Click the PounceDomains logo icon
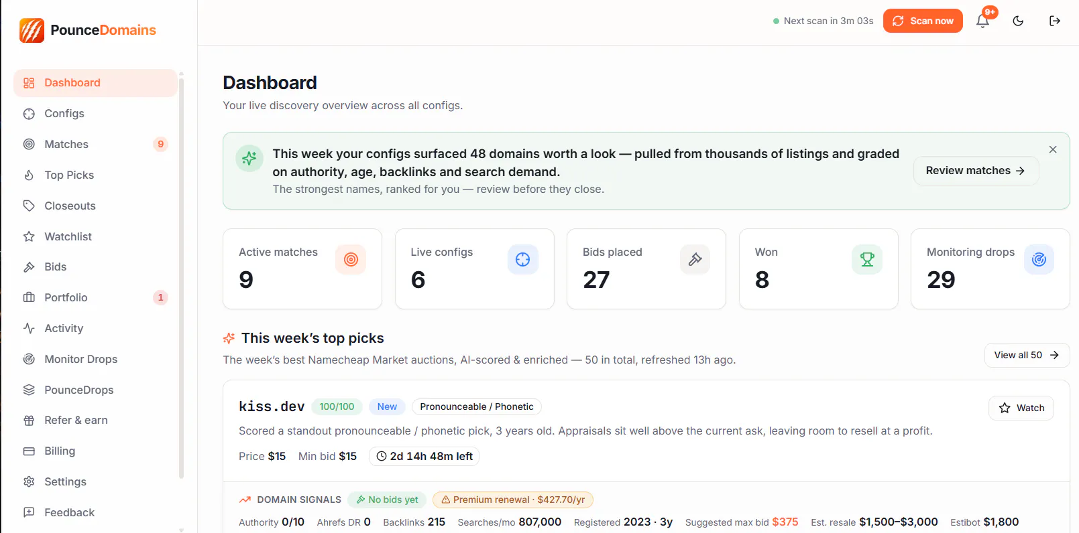Screen dimensions: 1079x533 [32, 30]
